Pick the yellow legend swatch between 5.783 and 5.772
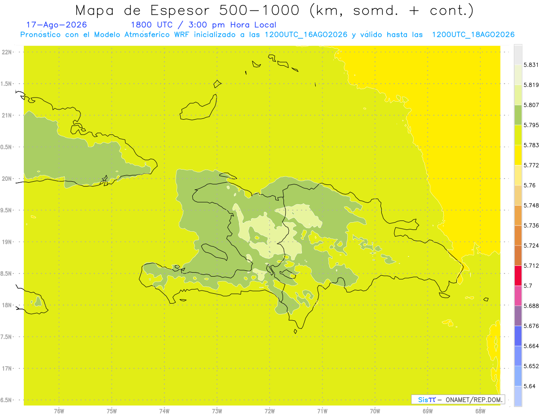The height and width of the screenshot is (417, 539). pyautogui.click(x=518, y=155)
